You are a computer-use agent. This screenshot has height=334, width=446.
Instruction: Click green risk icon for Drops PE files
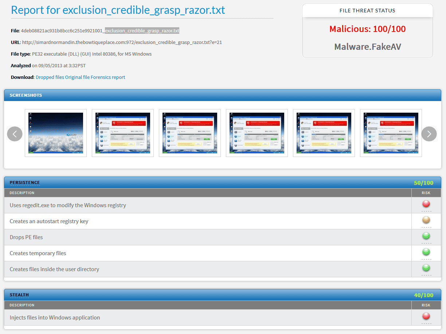pos(426,236)
